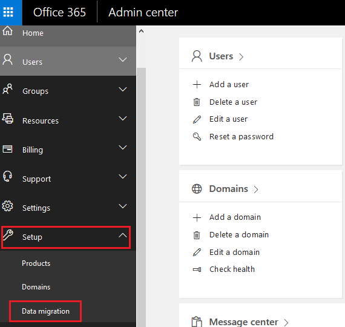
Task: Click the pencil icon beside Edit a domain
Action: [197, 252]
